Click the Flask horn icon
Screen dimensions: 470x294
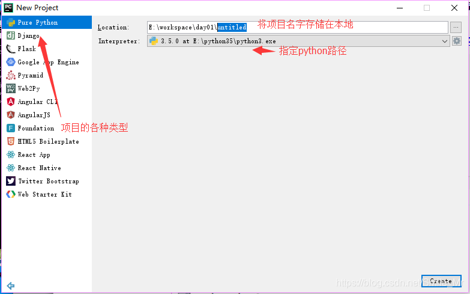[x=11, y=49]
